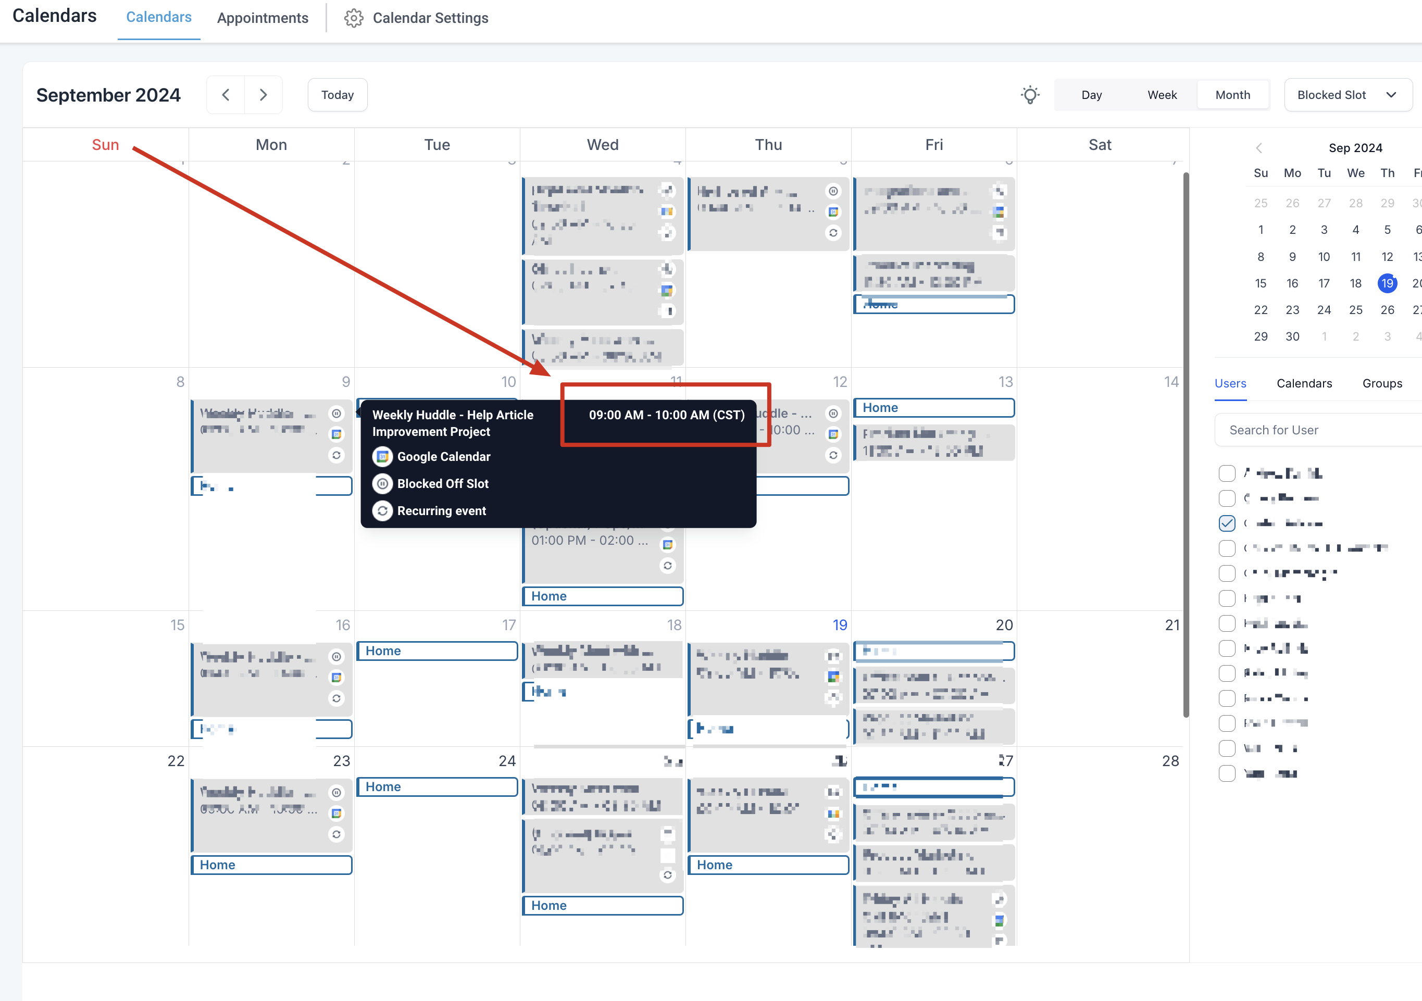
Task: Switch to Day view
Action: [1091, 95]
